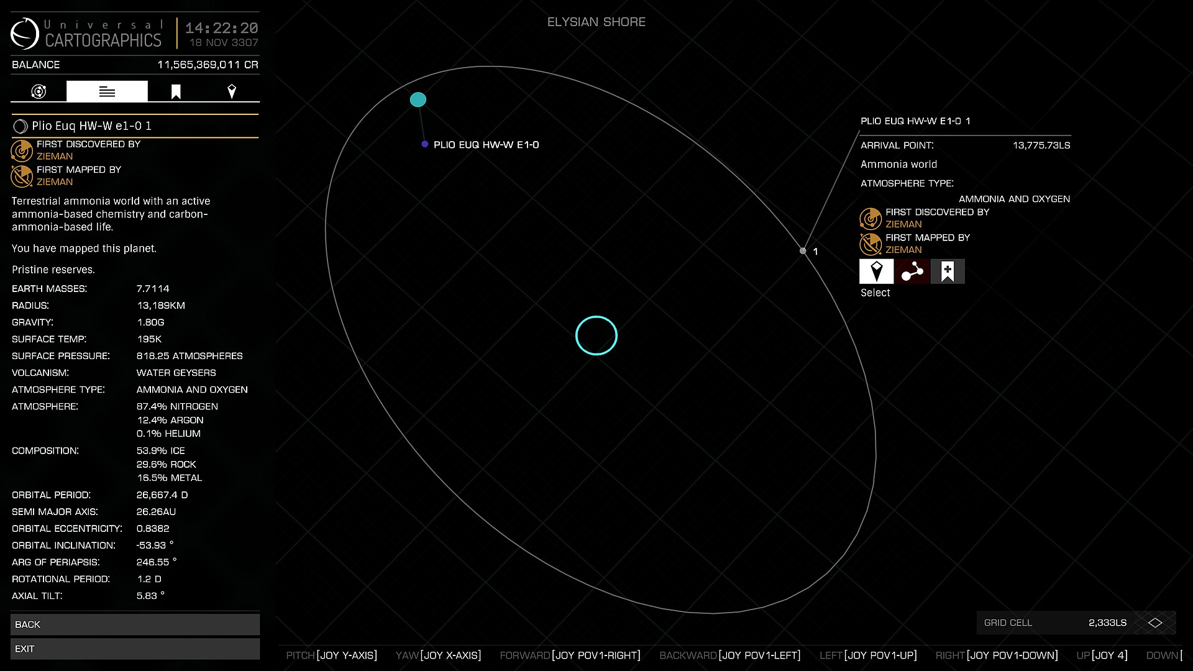Click the ELYSIAN SHORE region title
The image size is (1193, 671).
pos(596,22)
